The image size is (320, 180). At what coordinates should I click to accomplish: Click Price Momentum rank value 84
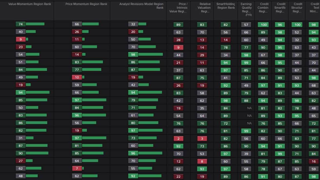[x=77, y=108]
